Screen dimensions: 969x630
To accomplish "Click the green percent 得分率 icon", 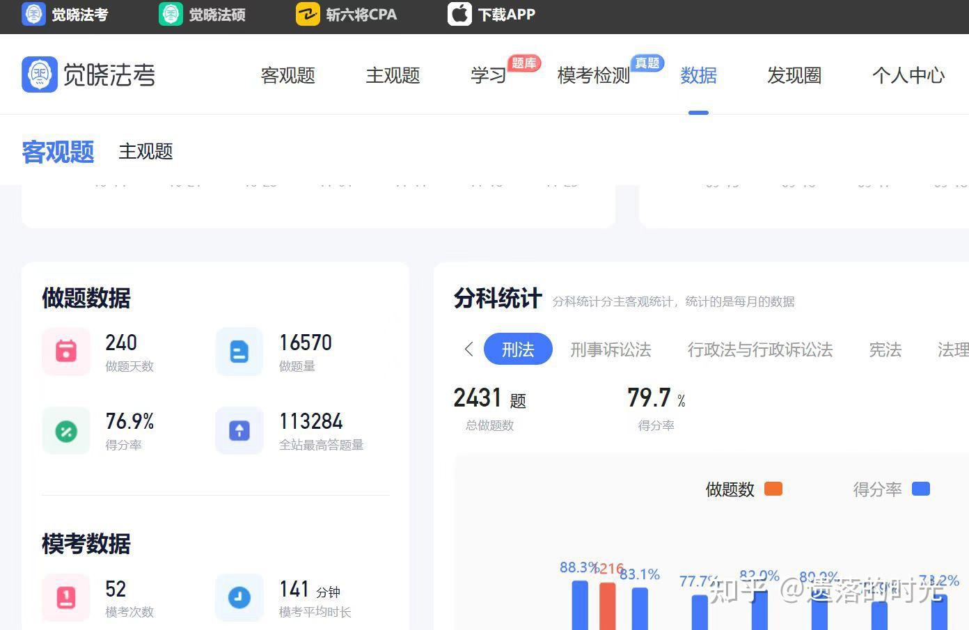I will coord(66,431).
